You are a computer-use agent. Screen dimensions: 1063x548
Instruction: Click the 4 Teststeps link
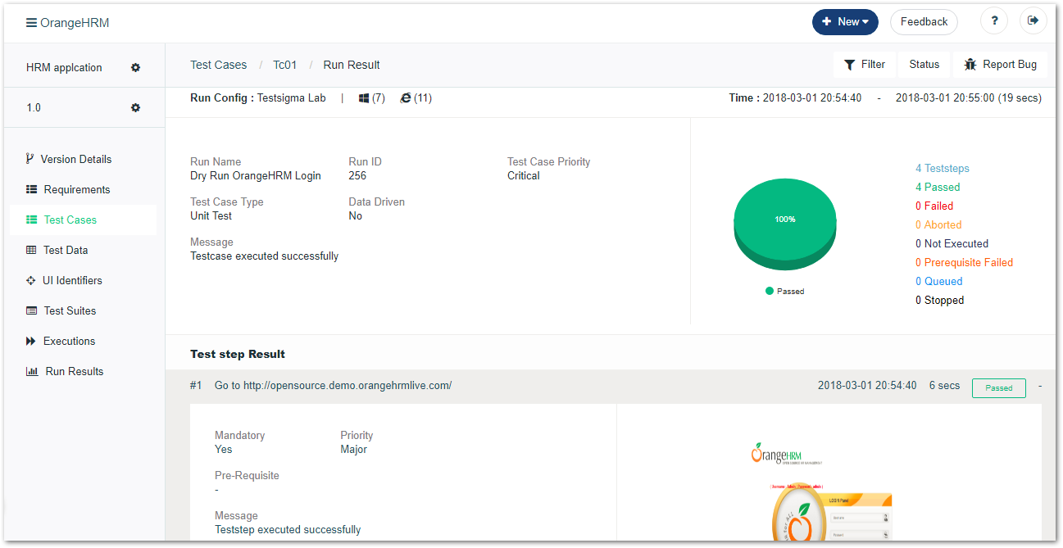(942, 168)
